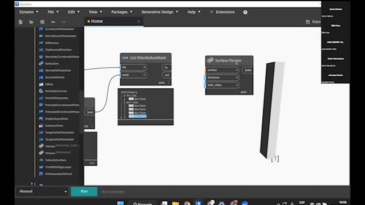Select the PerimeterCurves node icon

(x=41, y=91)
